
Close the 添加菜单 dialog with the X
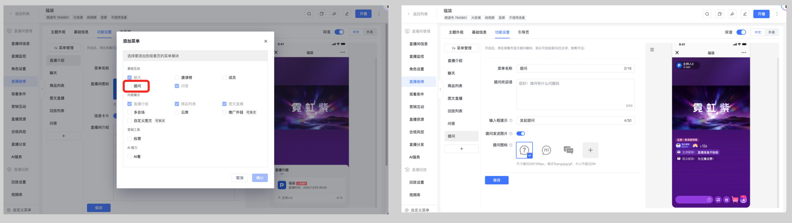(x=266, y=41)
